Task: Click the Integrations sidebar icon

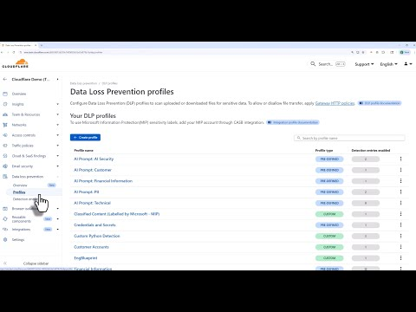Action: 5,230
